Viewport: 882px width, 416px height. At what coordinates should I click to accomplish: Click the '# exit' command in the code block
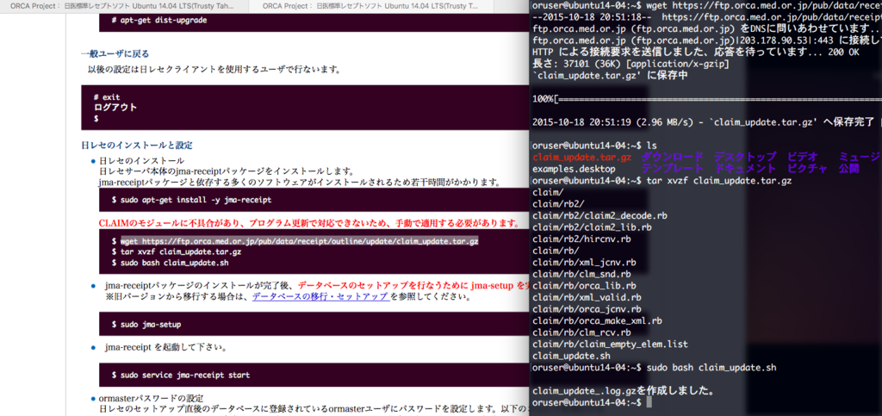coord(107,97)
